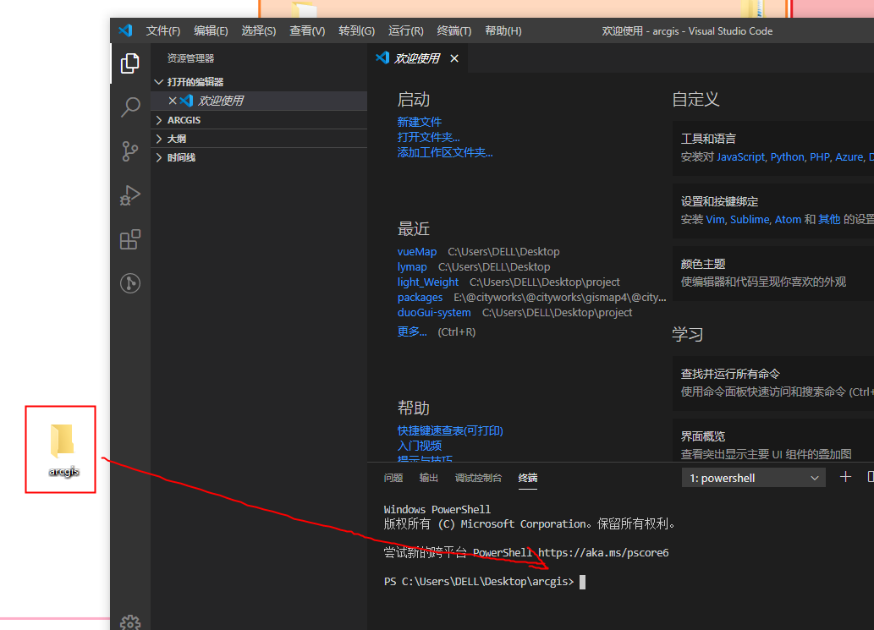Image resolution: width=874 pixels, height=630 pixels.
Task: Close 欢迎使用 in open editors list
Action: [x=173, y=101]
